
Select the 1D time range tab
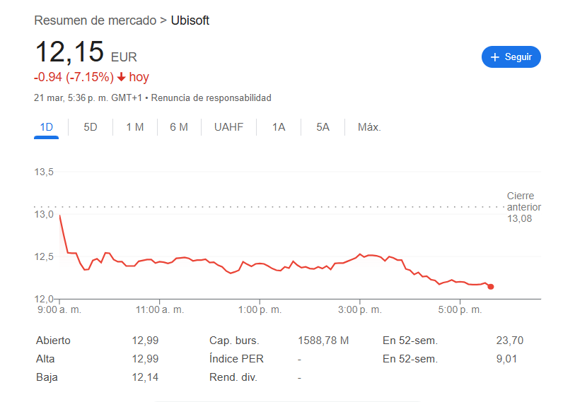point(46,127)
